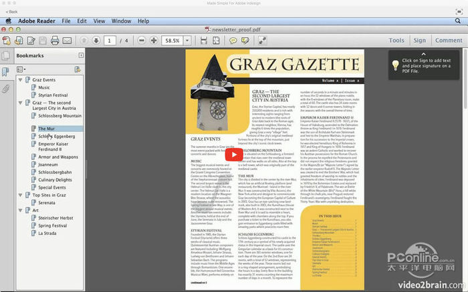Image resolution: width=468 pixels, height=292 pixels.
Task: Select the Schlossberg Mountain bookmark
Action: pyautogui.click(x=60, y=116)
